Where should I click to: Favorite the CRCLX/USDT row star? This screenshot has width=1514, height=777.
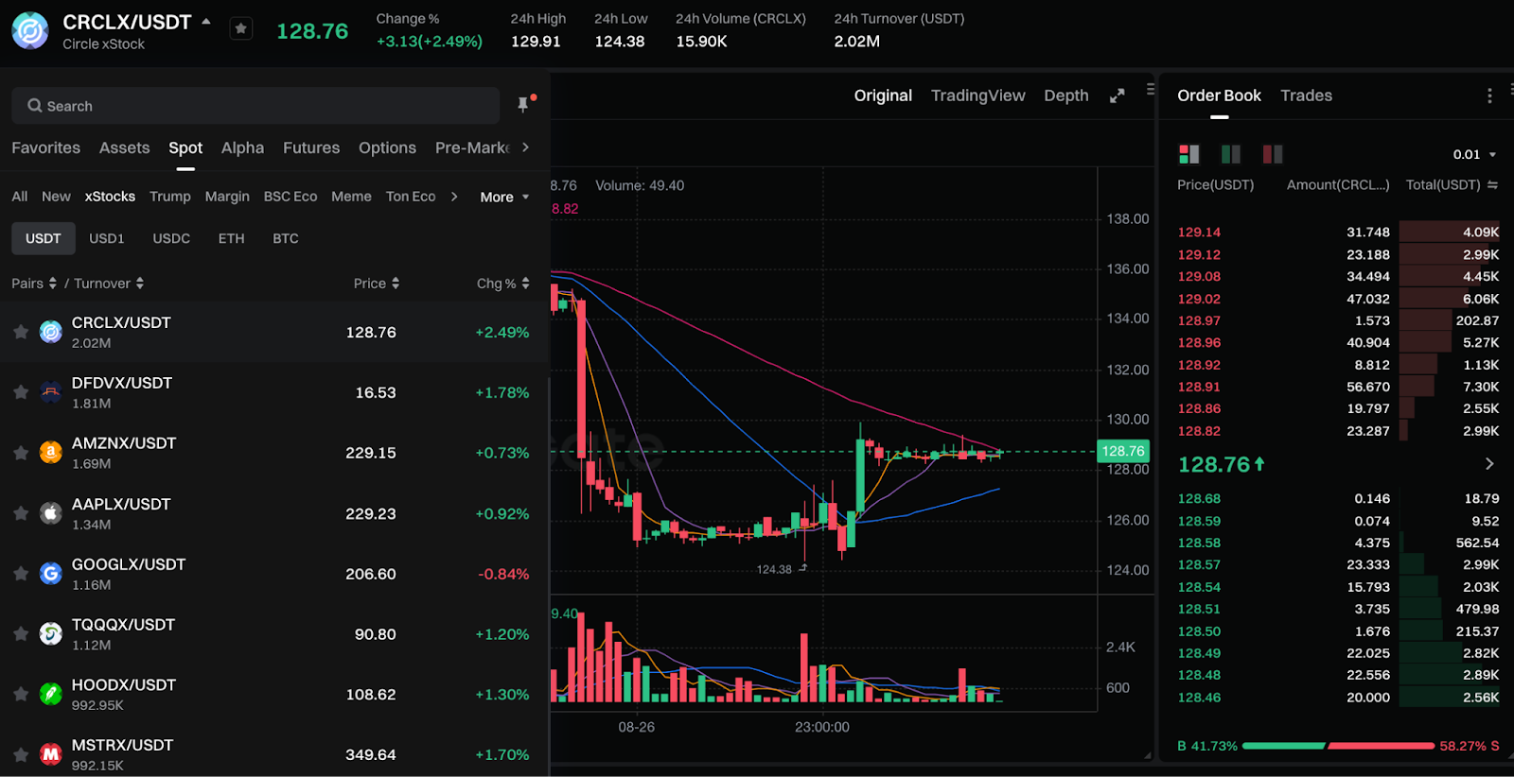pyautogui.click(x=21, y=332)
